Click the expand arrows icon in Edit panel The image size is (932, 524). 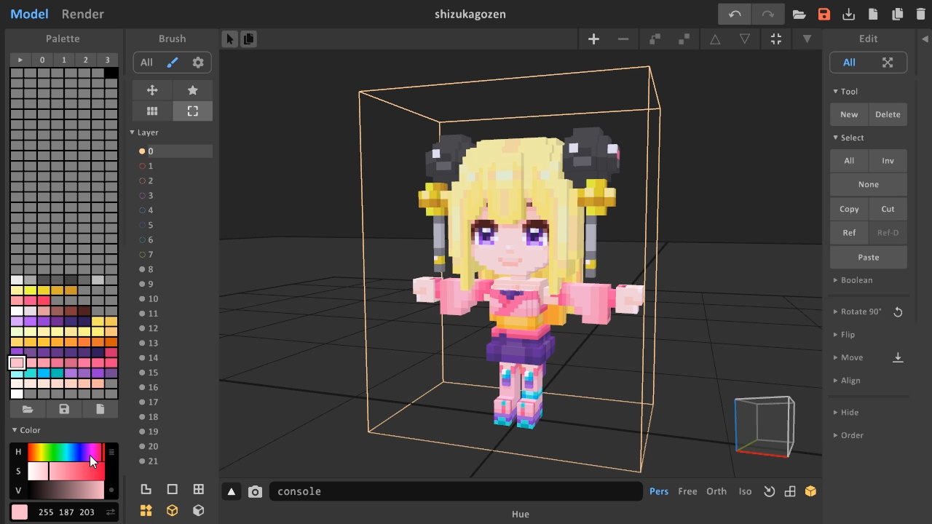(x=888, y=63)
